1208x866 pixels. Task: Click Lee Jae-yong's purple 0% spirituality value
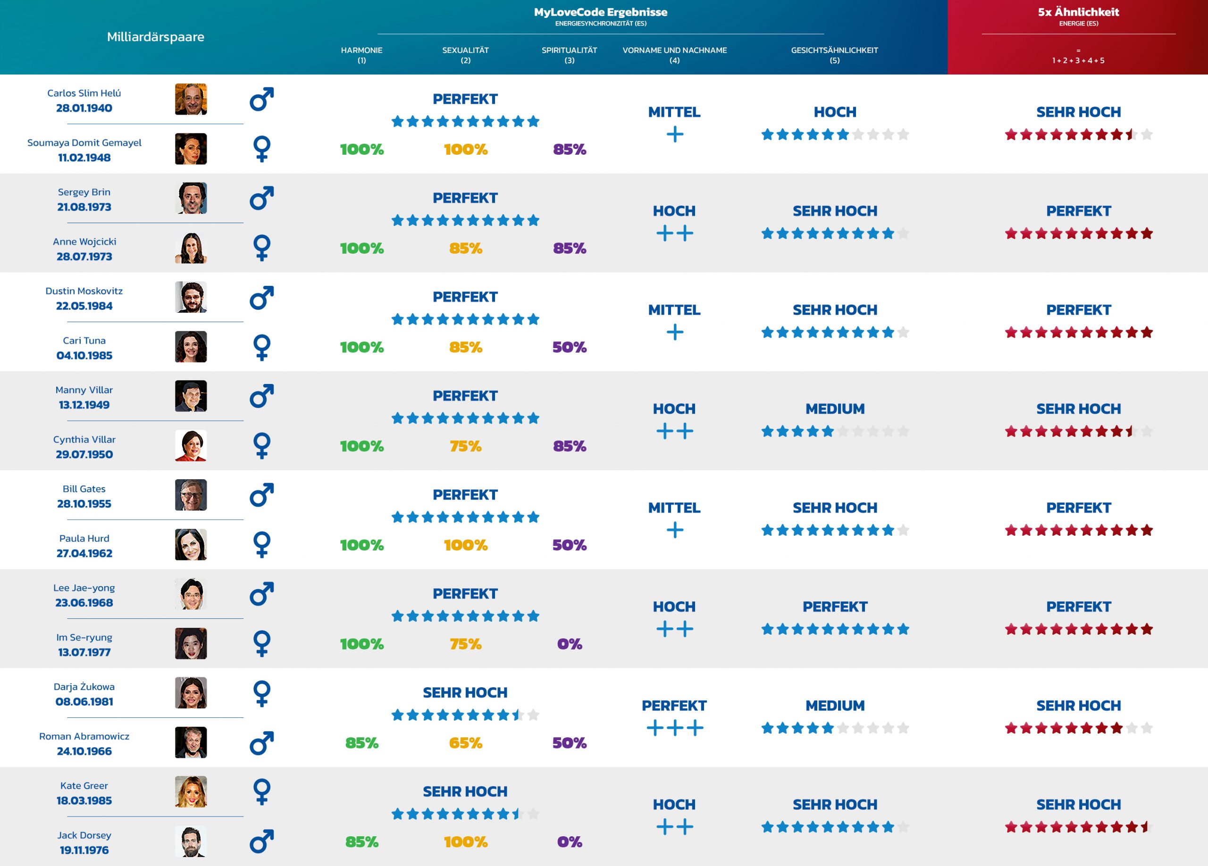[570, 644]
